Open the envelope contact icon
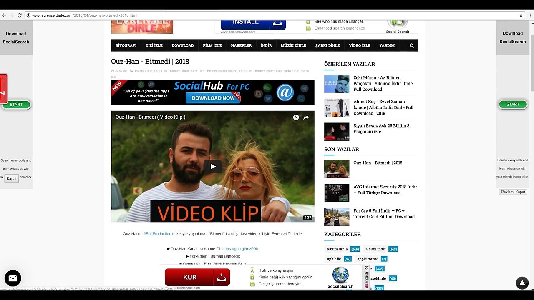Screen dimensions: 534x300 click(13, 278)
